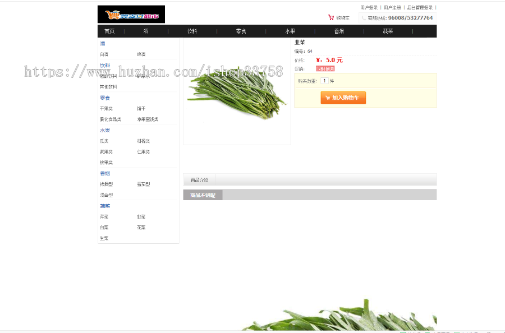Switch to the 商品介绍 tab

[x=201, y=179]
